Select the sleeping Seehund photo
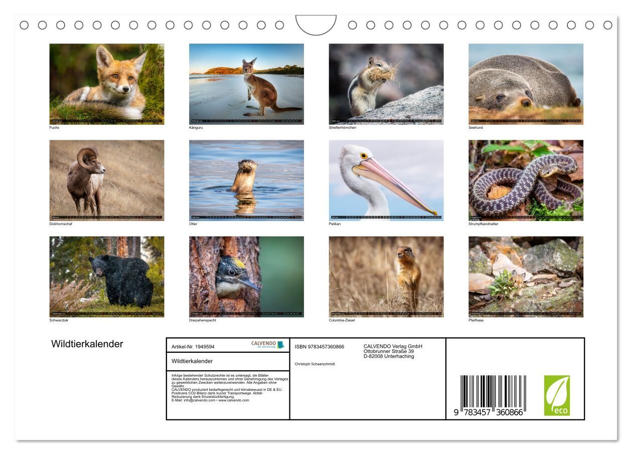Viewport: 632px width, 455px height. 526,84
